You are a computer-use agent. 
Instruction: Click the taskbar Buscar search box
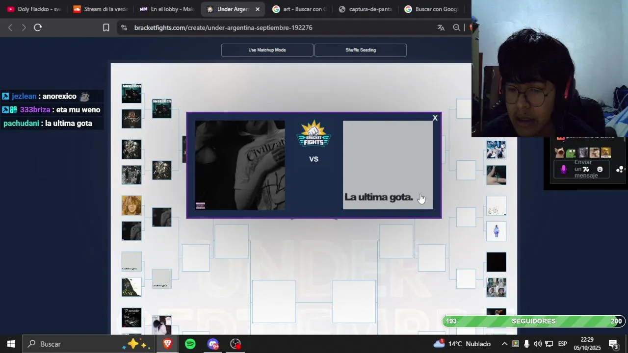[x=88, y=344]
